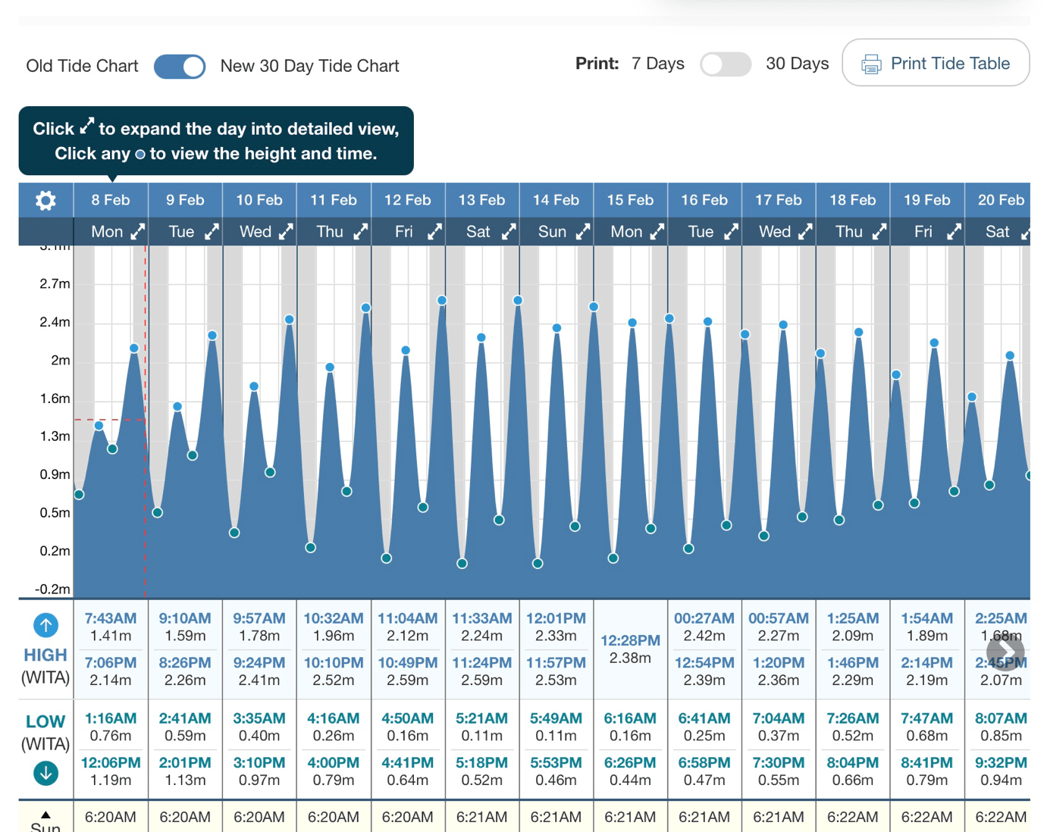The height and width of the screenshot is (832, 1047).
Task: Expand Friday 12 Feb detailed view
Action: [x=434, y=232]
